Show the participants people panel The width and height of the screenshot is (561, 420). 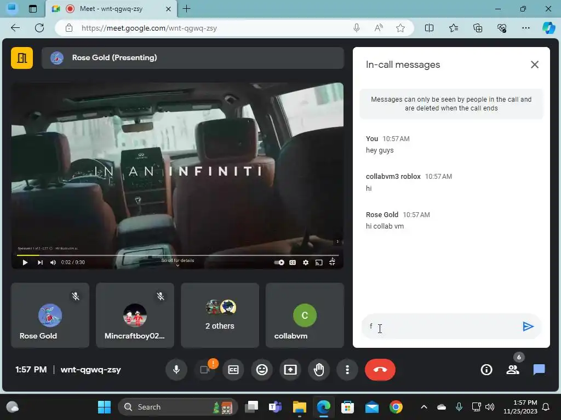pyautogui.click(x=513, y=370)
